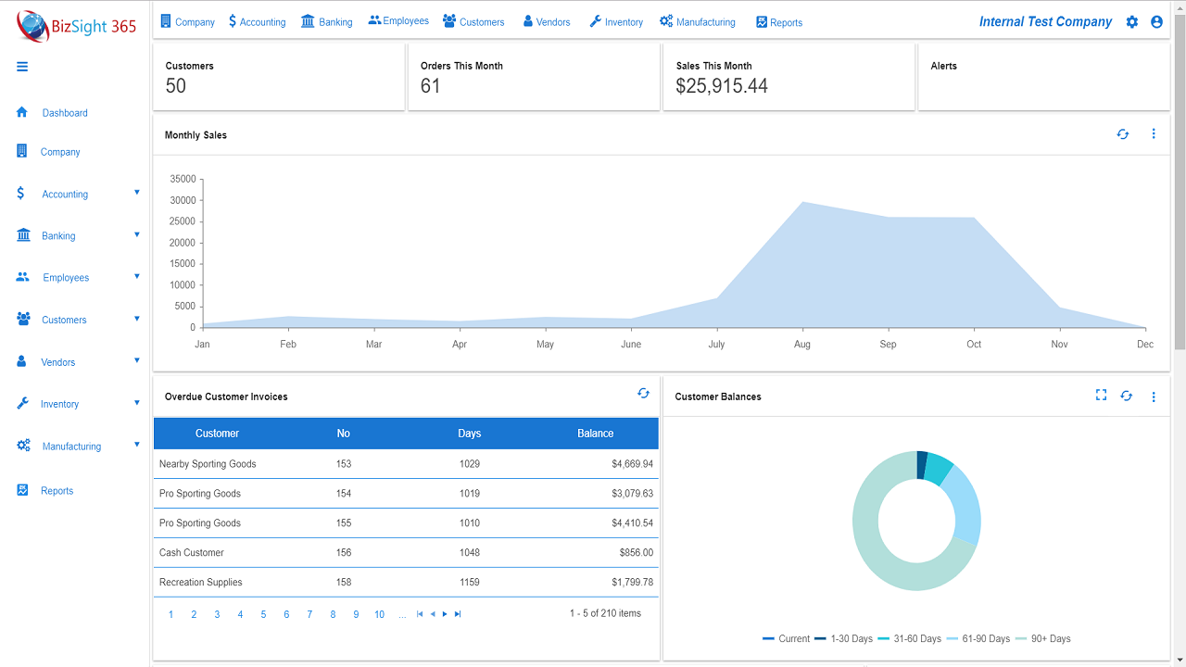Viewport: 1186px width, 667px height.
Task: Go to invoices page 10
Action: click(379, 614)
